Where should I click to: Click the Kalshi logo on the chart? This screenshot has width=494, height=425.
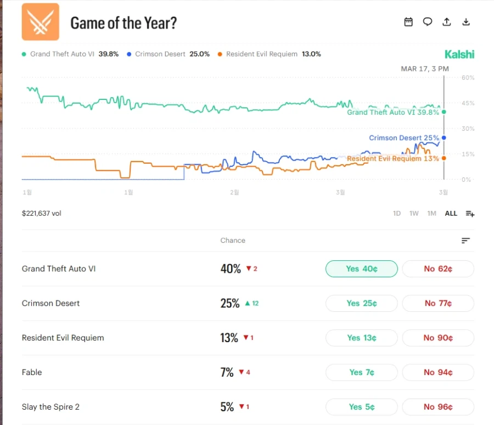(459, 54)
